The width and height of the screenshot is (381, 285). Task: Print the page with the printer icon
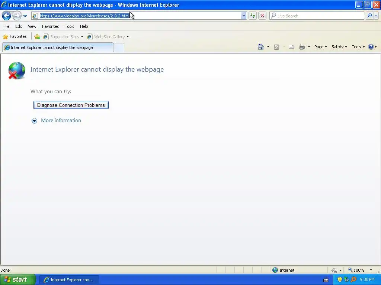(301, 47)
